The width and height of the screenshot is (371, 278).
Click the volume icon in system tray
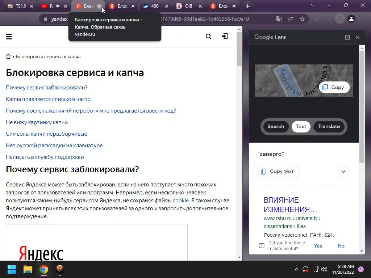pyautogui.click(x=324, y=269)
